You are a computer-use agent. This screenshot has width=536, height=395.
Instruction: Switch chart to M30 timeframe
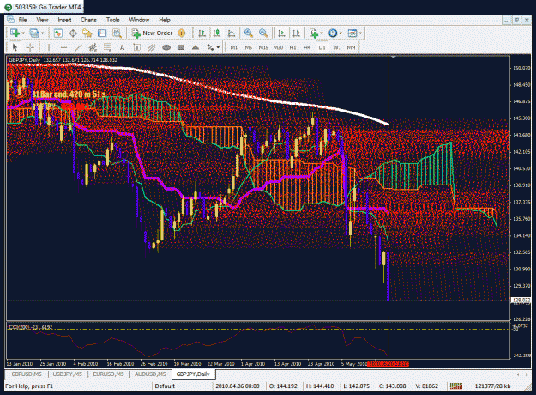coord(278,47)
